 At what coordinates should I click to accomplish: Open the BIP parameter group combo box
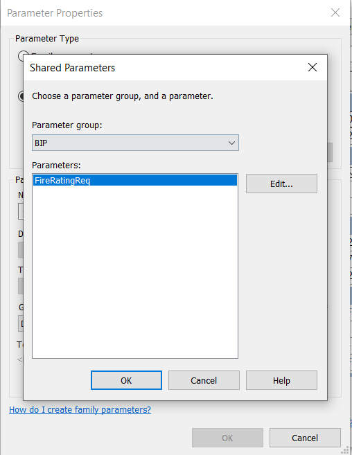[135, 143]
